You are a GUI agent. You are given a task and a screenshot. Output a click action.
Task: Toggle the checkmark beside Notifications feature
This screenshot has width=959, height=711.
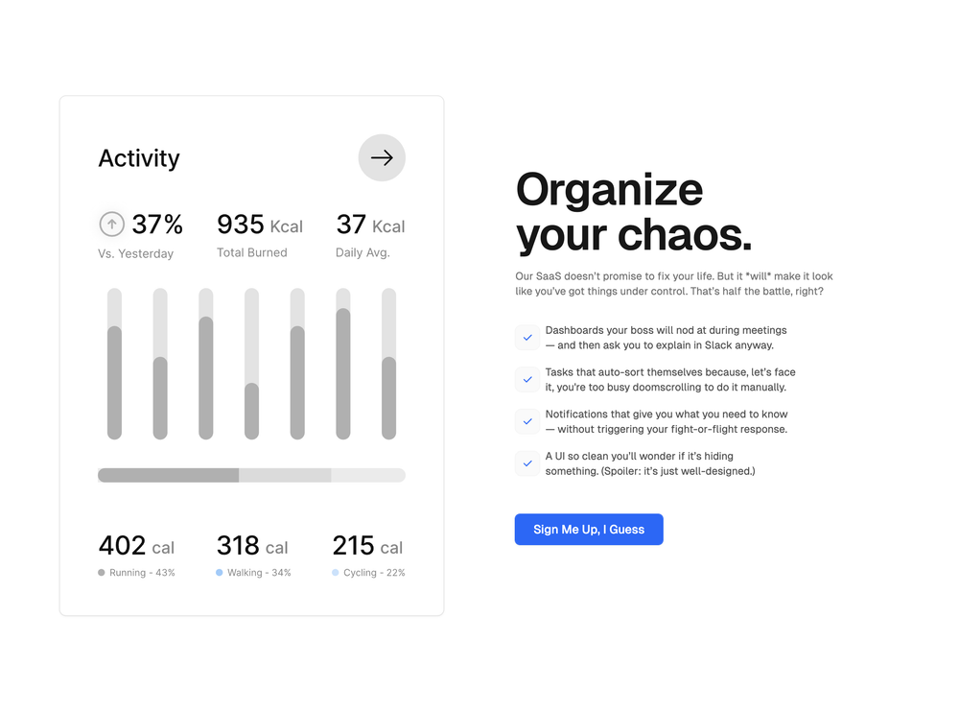pyautogui.click(x=527, y=421)
